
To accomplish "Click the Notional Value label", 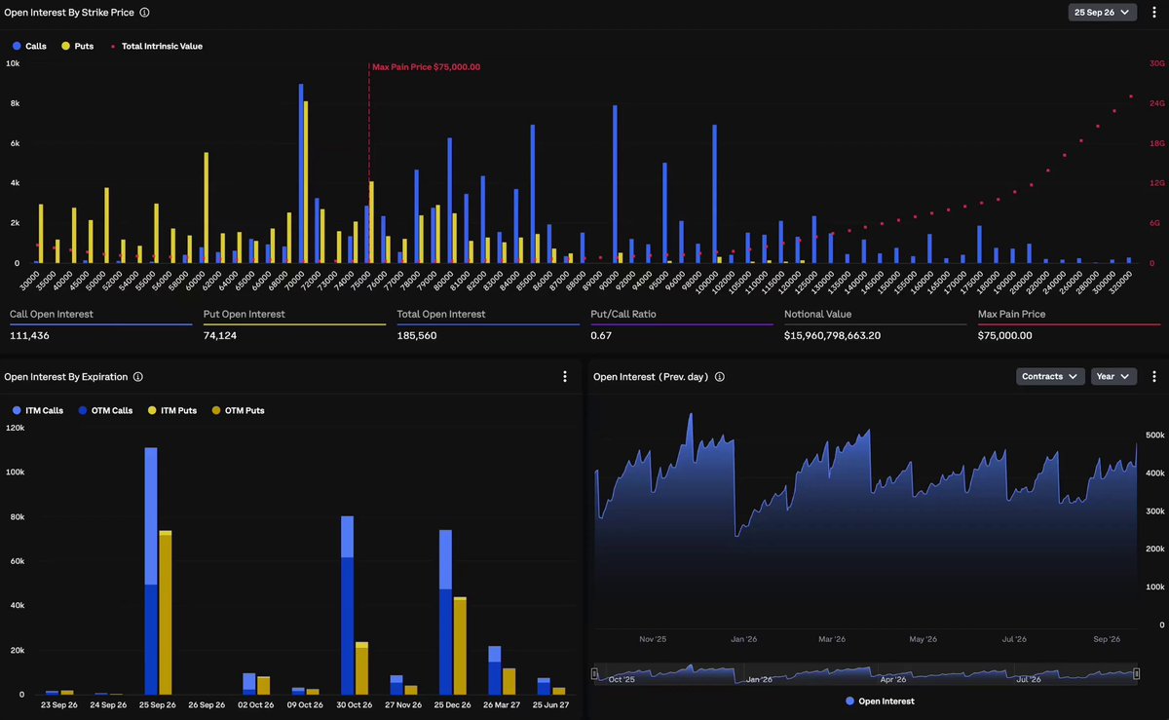I will pyautogui.click(x=817, y=315).
